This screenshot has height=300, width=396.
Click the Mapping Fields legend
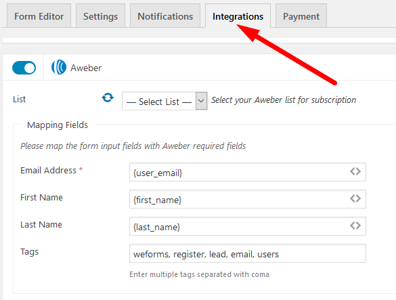[58, 125]
